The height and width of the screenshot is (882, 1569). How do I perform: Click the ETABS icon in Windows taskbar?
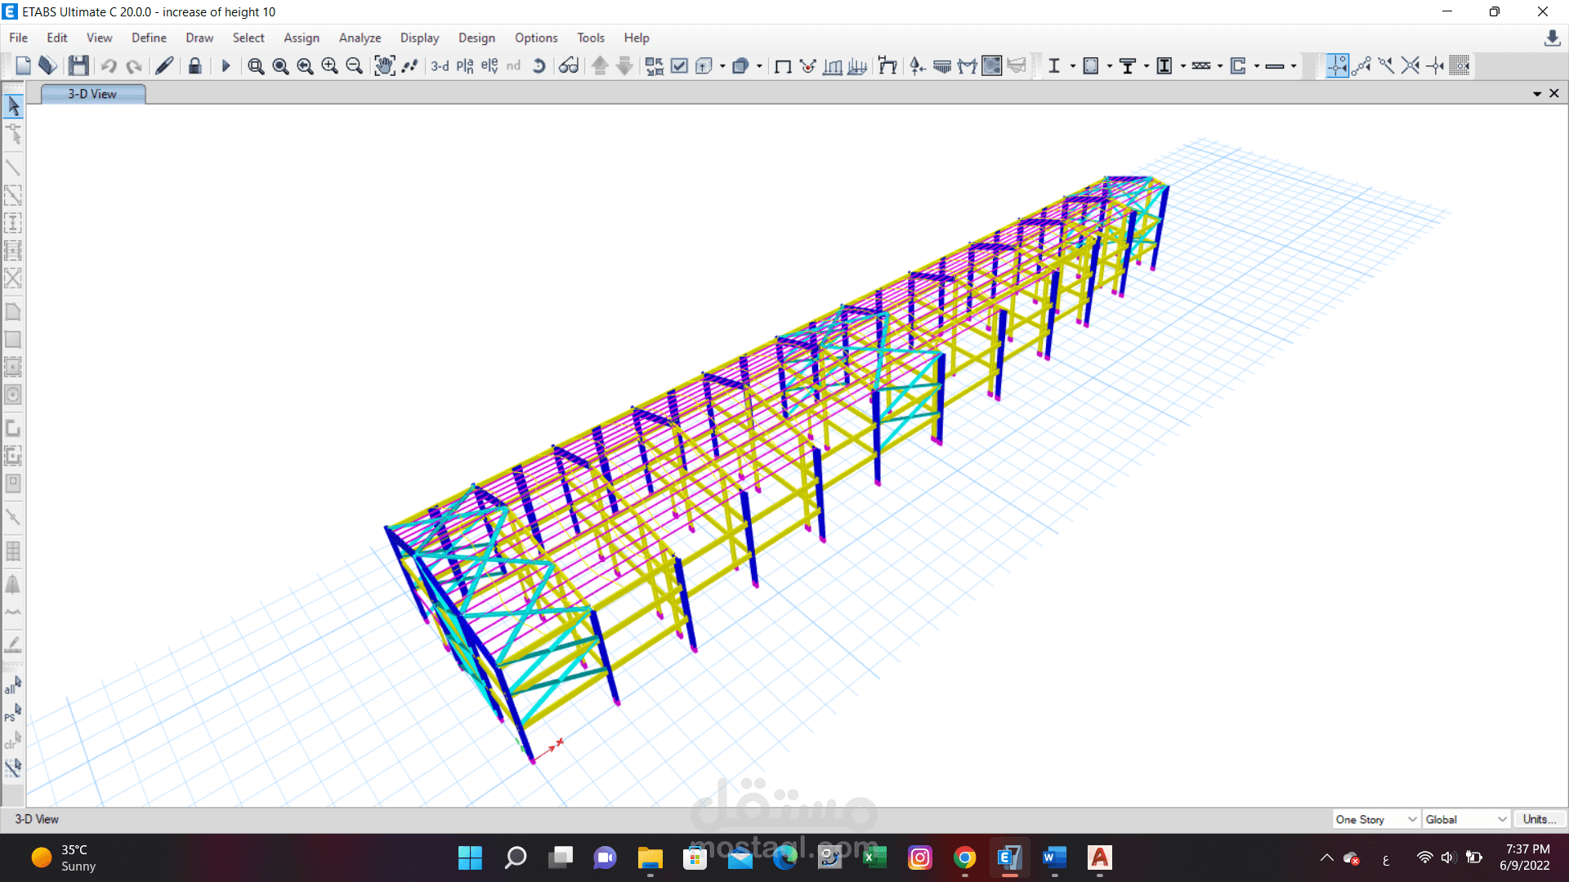[1009, 857]
